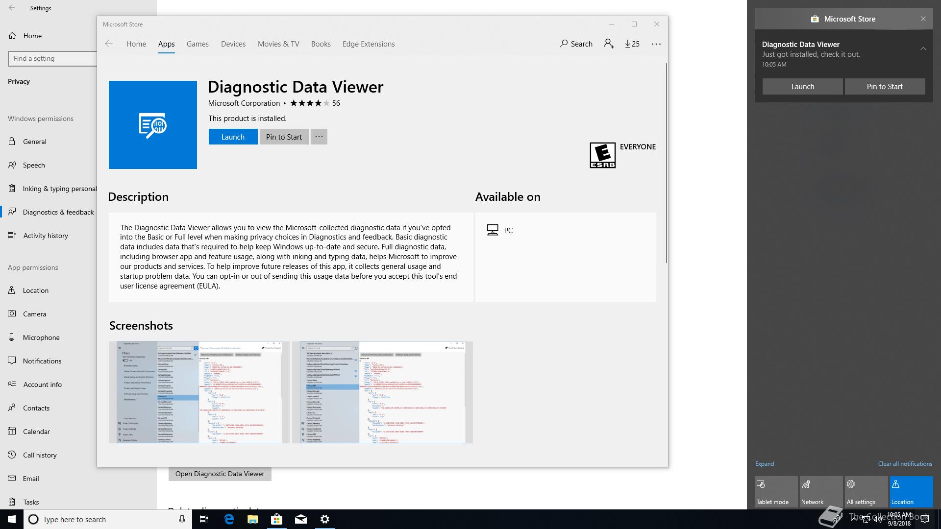
Task: Dismiss the Microsoft Store notification group
Action: tap(923, 19)
